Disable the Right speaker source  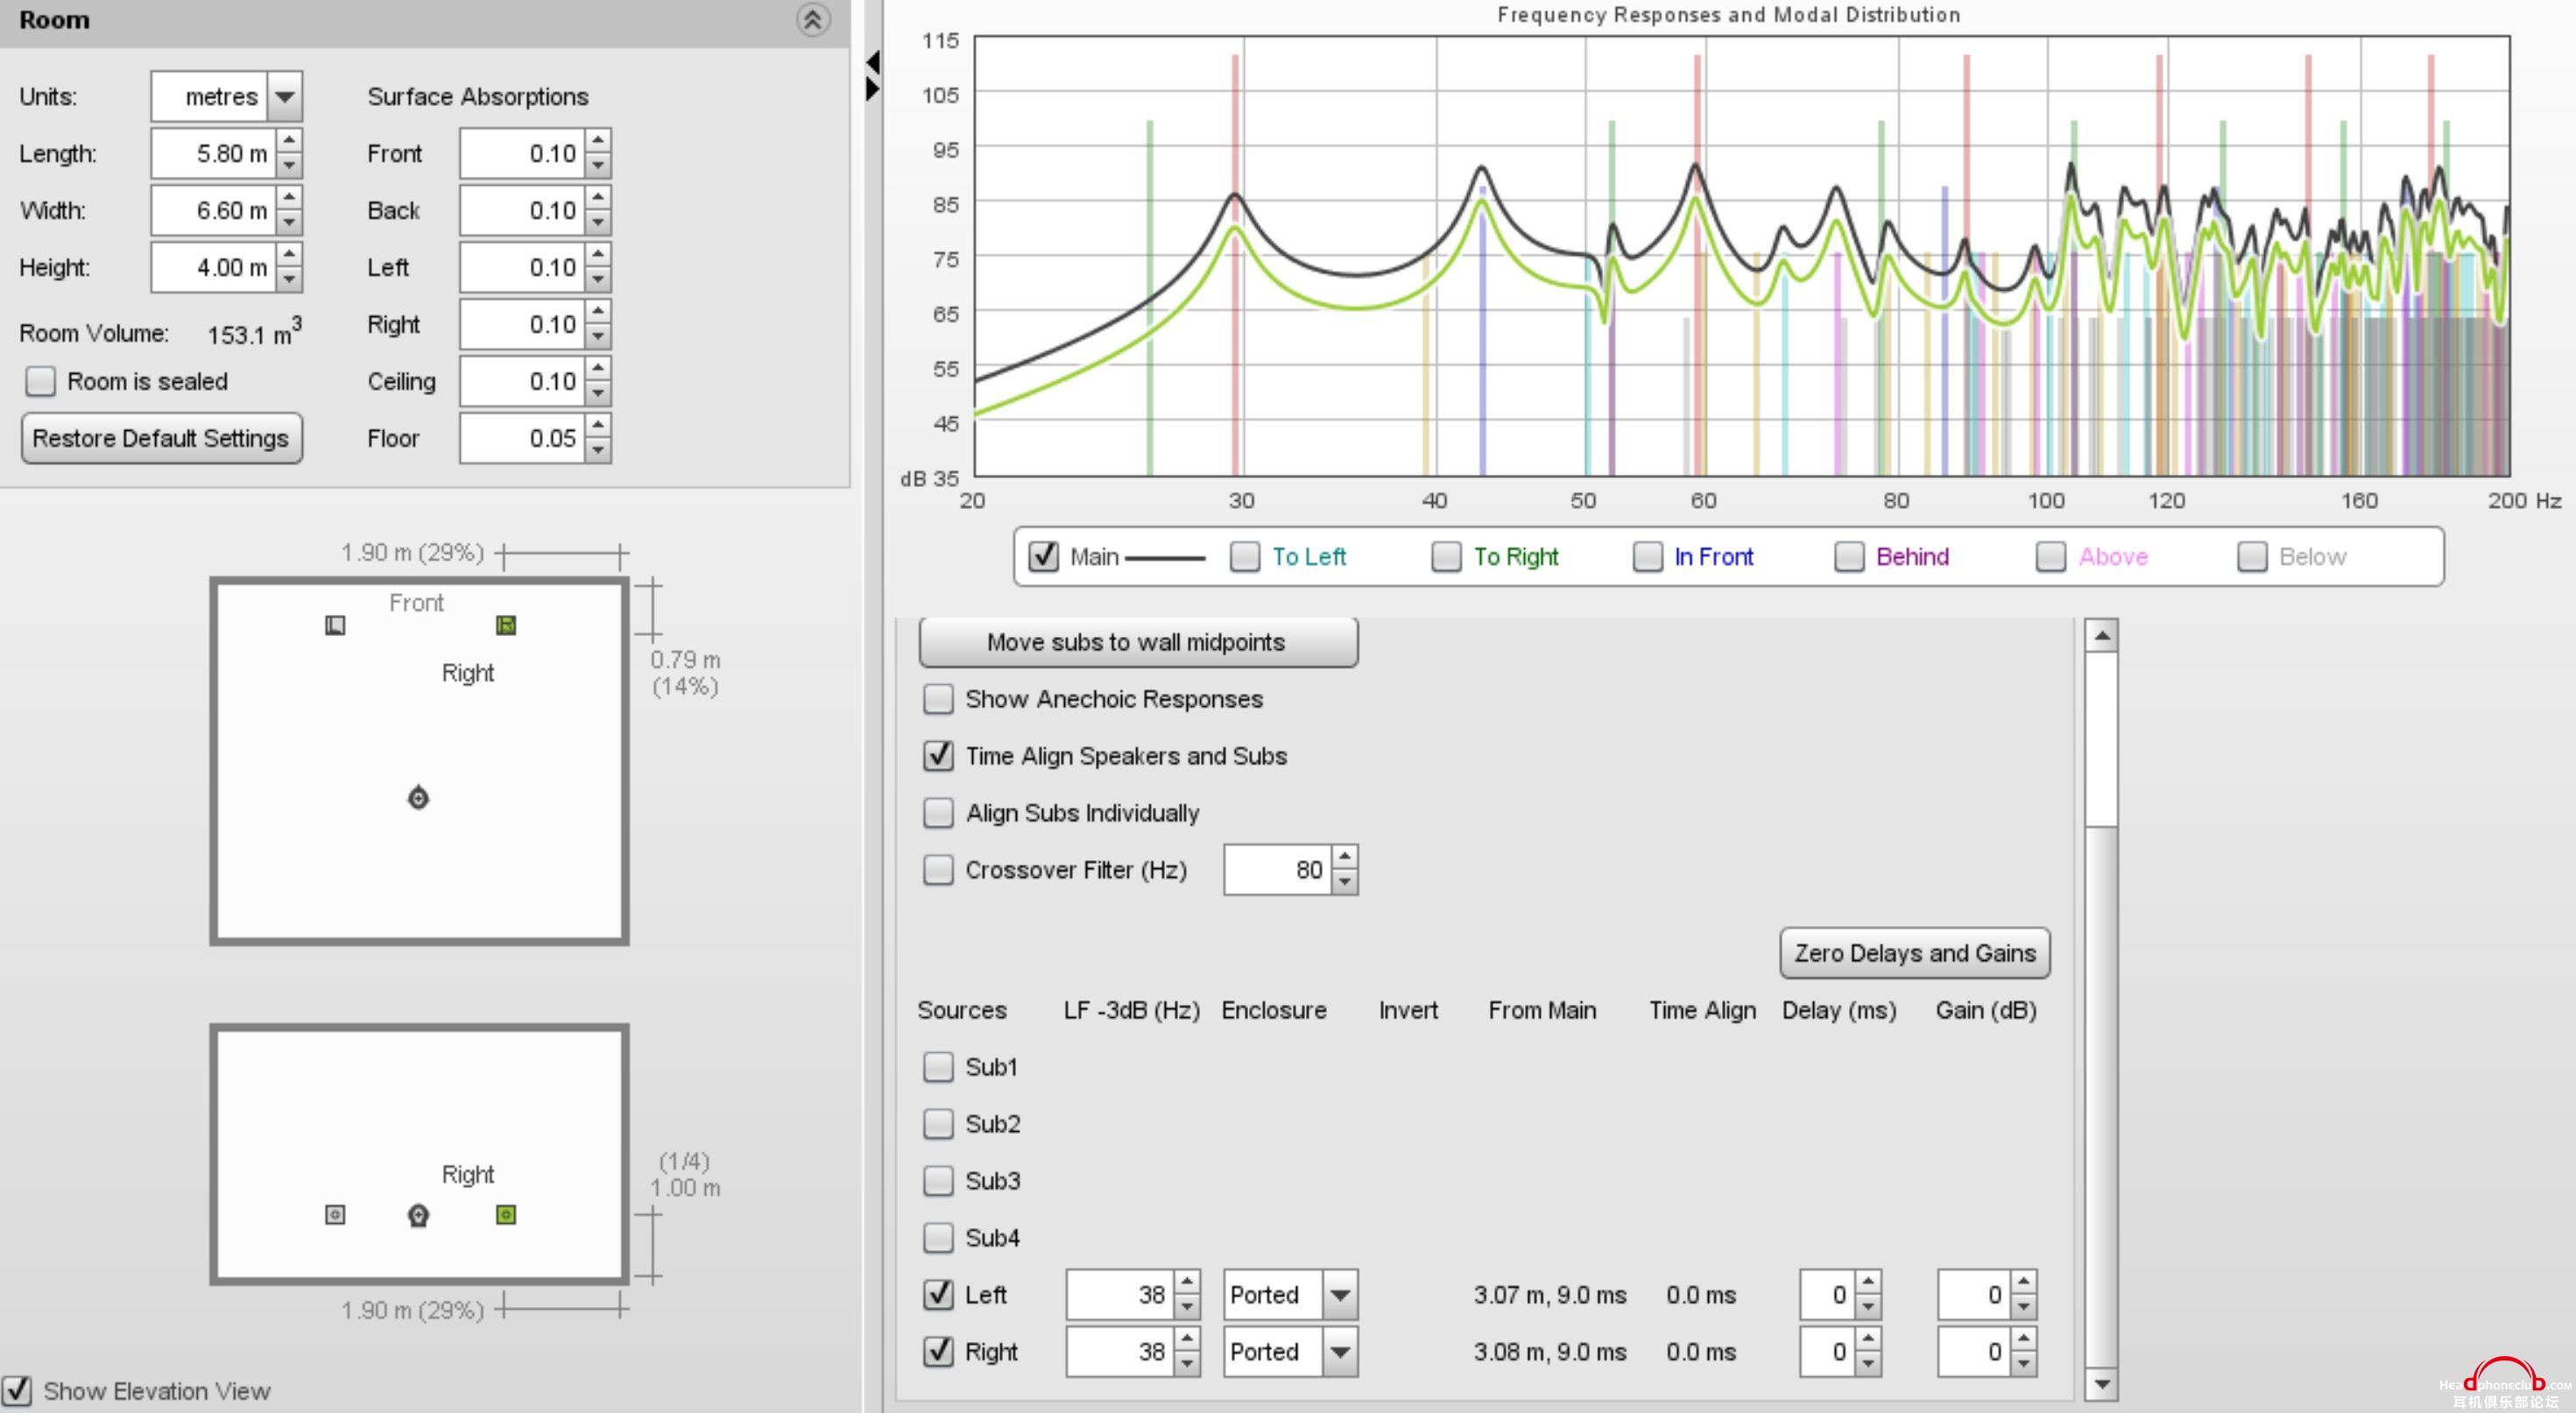pyautogui.click(x=938, y=1352)
